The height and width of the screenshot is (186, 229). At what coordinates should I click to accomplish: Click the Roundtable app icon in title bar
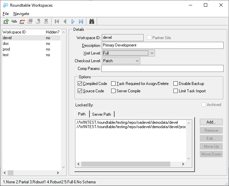[x=6, y=5]
